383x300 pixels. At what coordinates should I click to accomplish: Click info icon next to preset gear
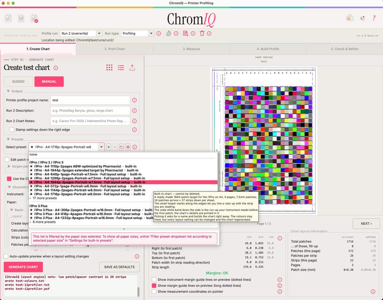[135, 147]
